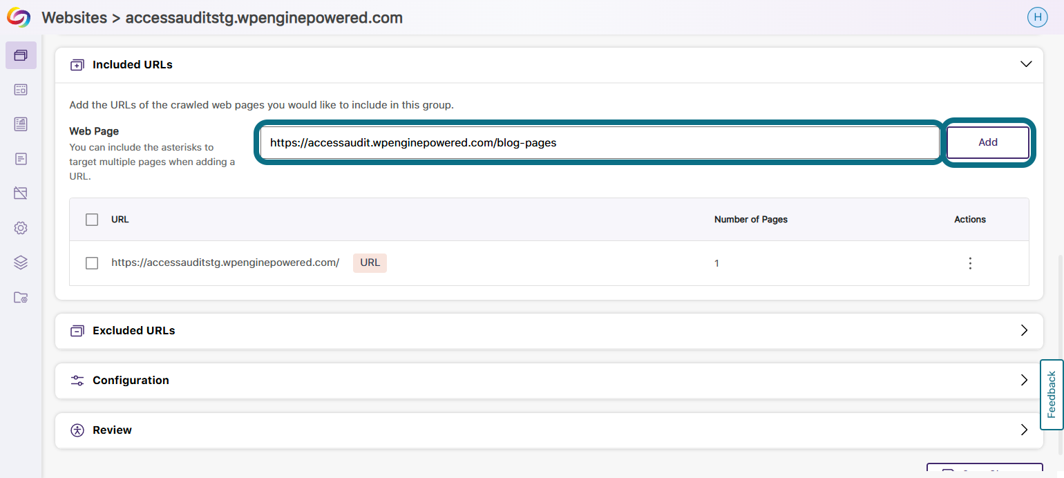Click the URL type badge in row
Screen dimensions: 1064x478
pyautogui.click(x=370, y=262)
